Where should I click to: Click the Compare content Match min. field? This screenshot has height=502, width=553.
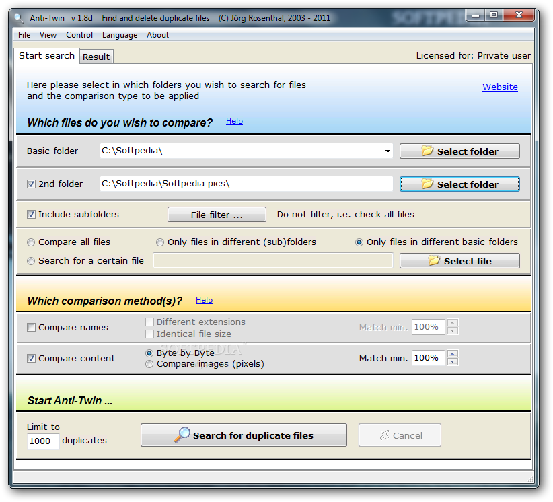[428, 358]
